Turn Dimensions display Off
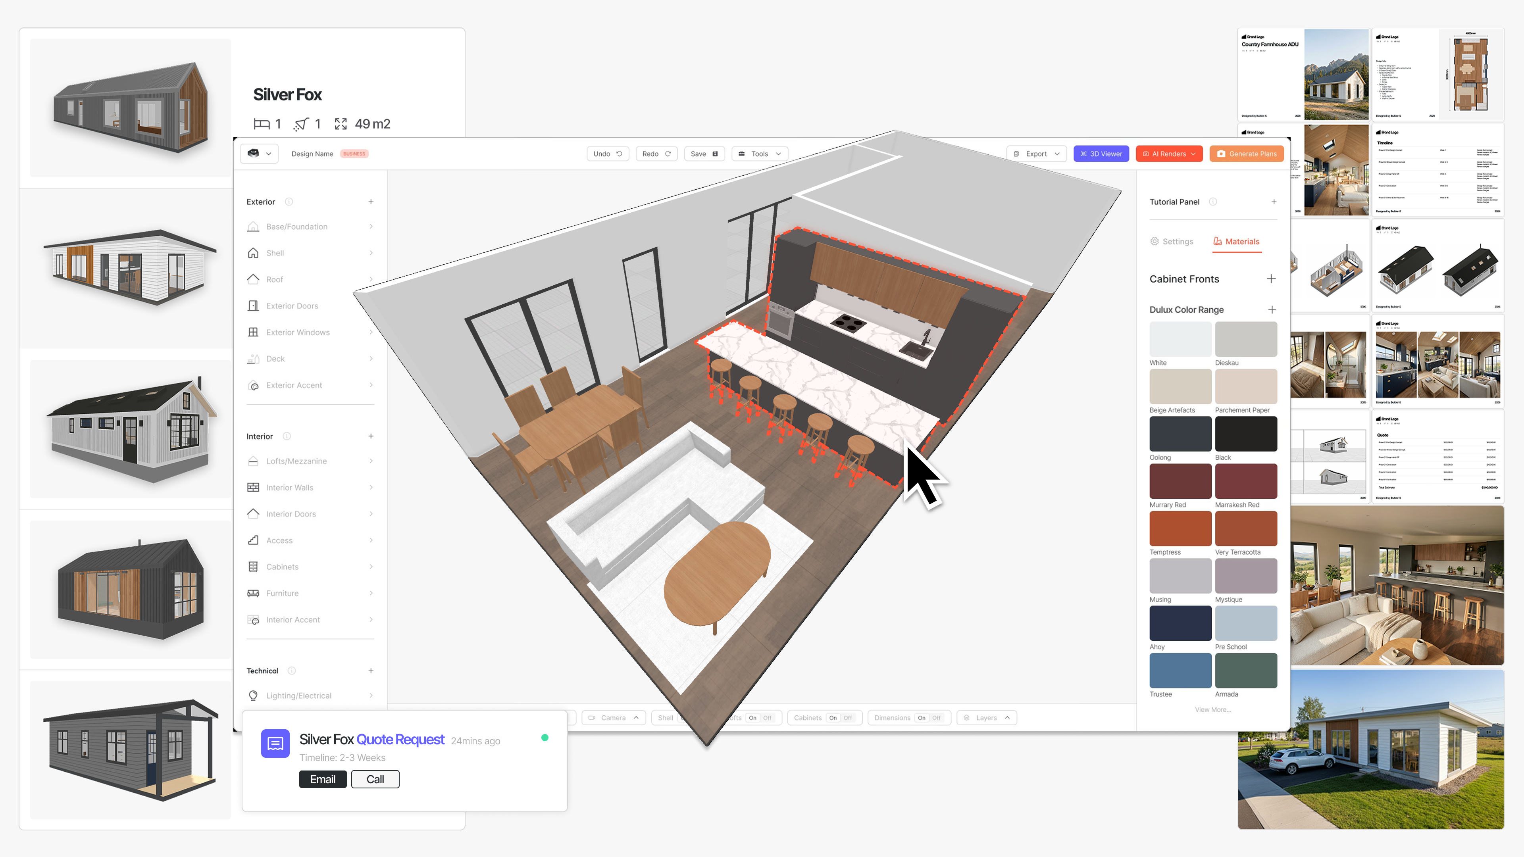Viewport: 1524px width, 857px height. click(x=937, y=718)
